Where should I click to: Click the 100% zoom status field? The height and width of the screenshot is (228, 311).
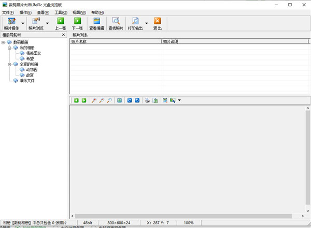189,223
